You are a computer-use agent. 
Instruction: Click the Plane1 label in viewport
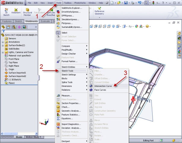143,100
